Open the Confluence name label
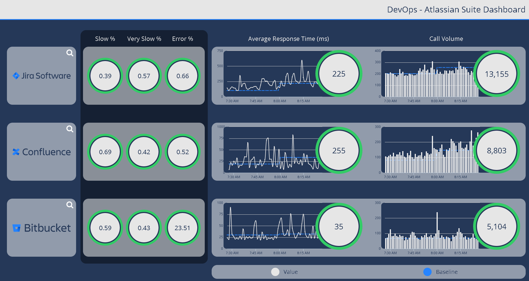Viewport: 529px width, 281px height. pyautogui.click(x=46, y=152)
